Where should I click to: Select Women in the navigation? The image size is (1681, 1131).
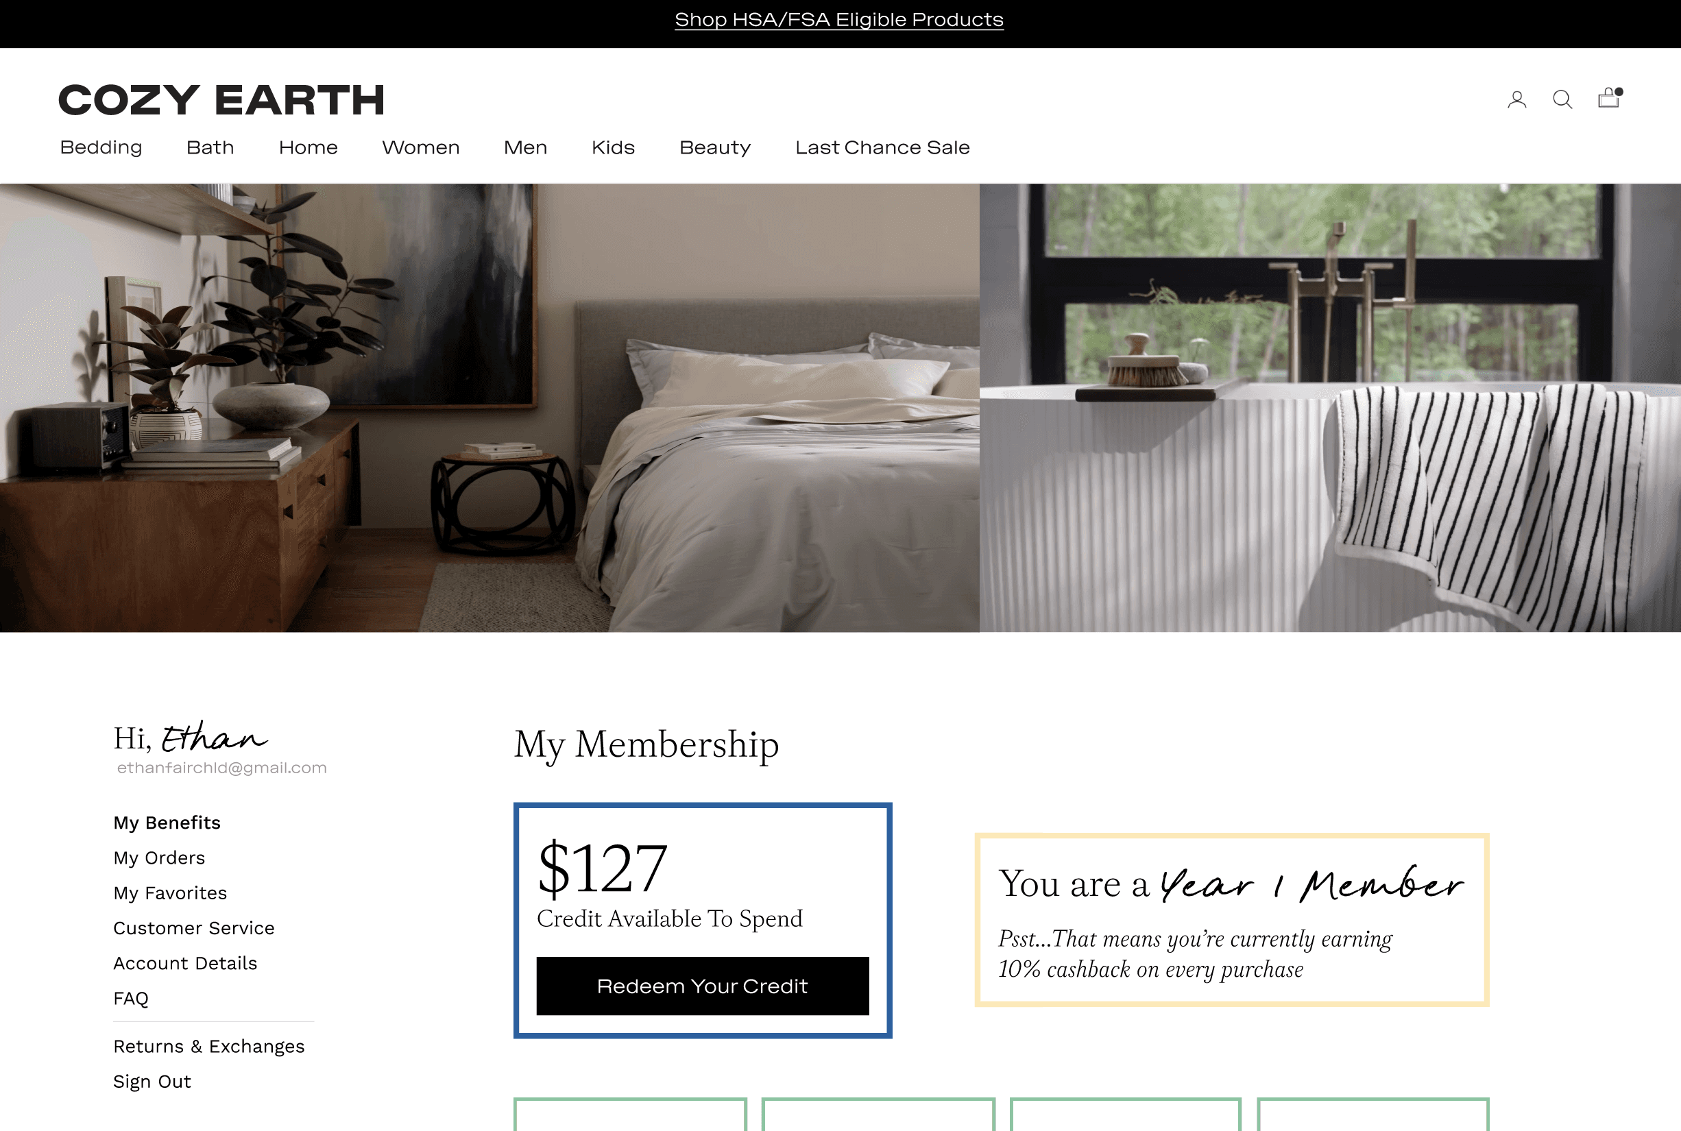(x=421, y=148)
